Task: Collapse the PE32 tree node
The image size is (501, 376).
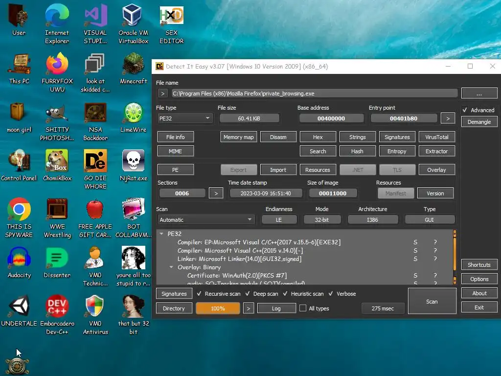Action: click(161, 234)
